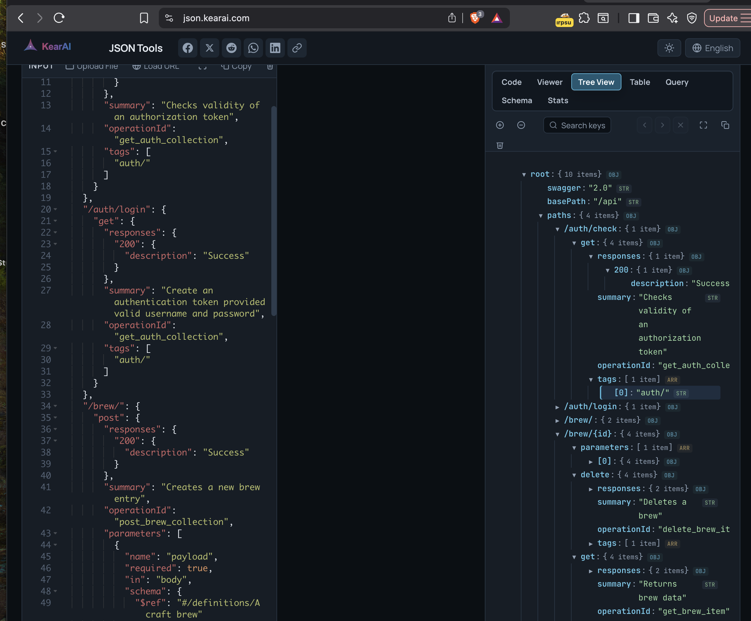Screen dimensions: 751x621
Task: Open Query tab
Action: coord(677,82)
